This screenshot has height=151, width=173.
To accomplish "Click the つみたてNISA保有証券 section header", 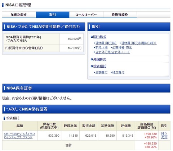I will [86, 109].
